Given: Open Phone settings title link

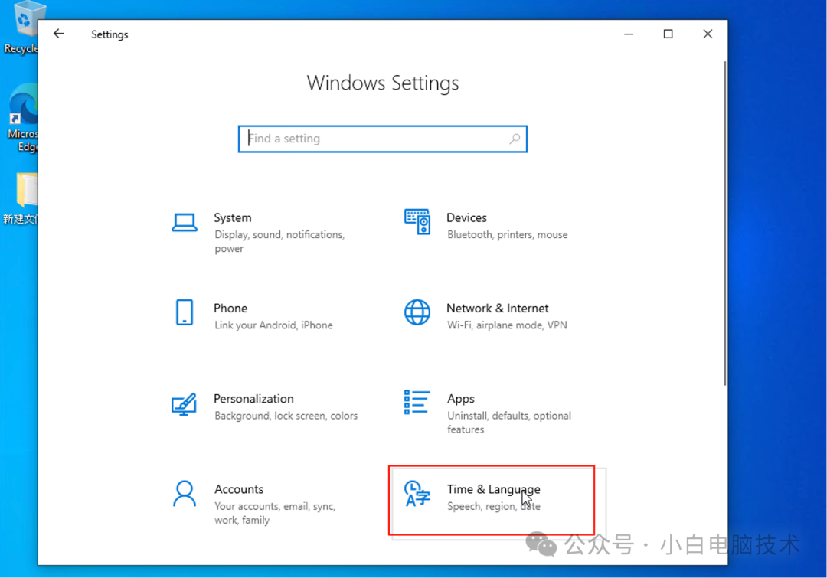Looking at the screenshot, I should coord(230,308).
